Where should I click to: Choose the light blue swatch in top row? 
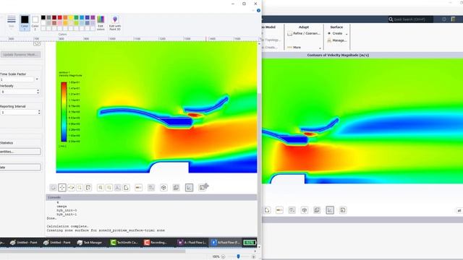82,17
